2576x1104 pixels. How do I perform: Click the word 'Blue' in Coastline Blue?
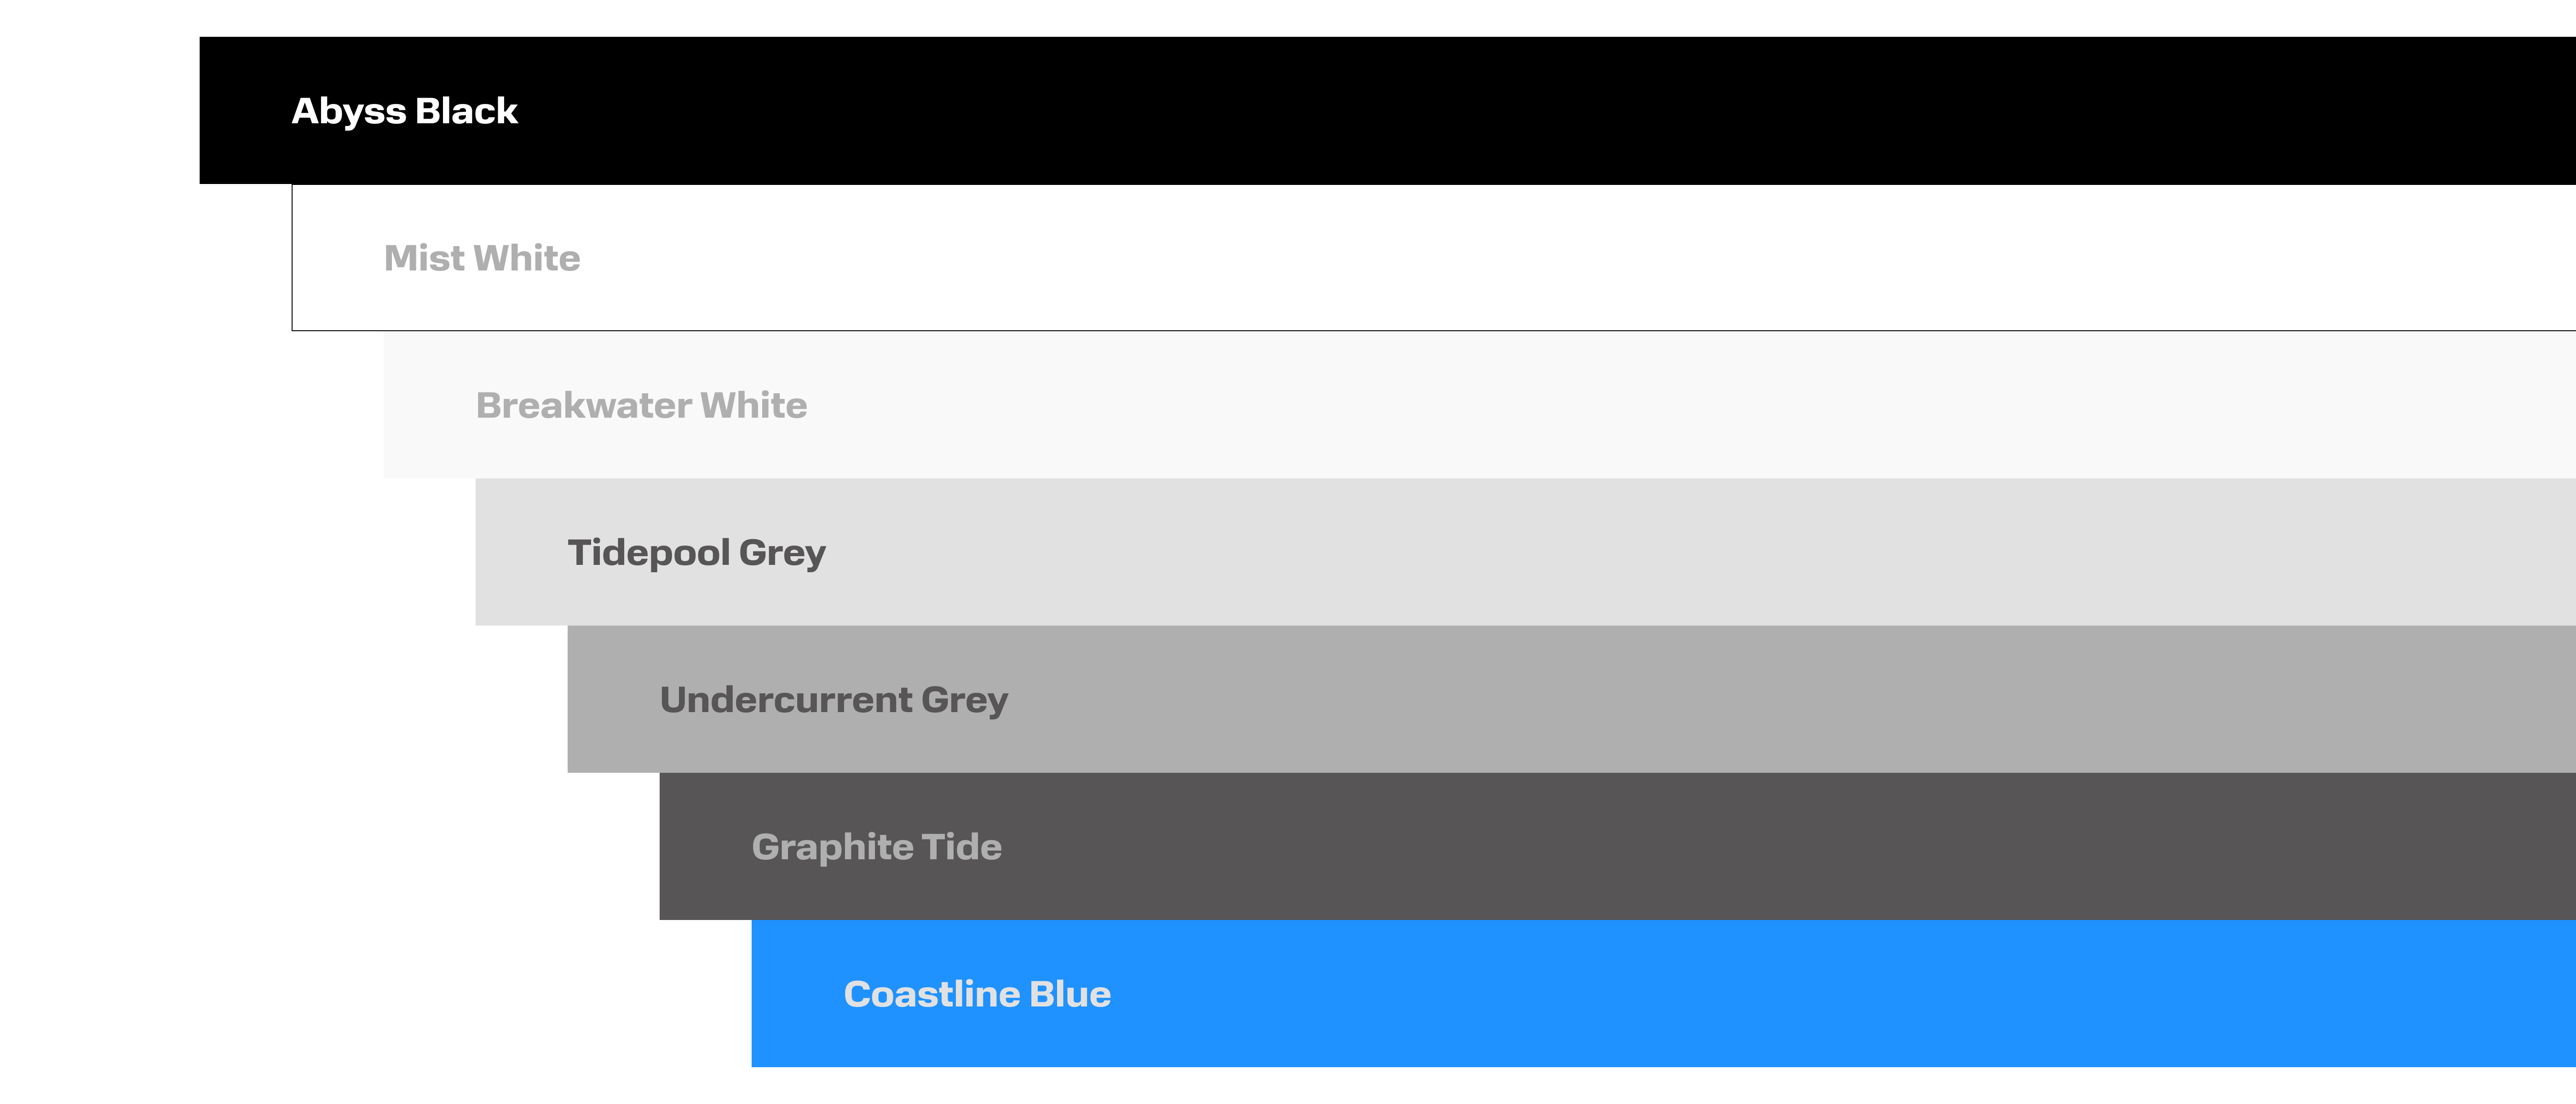tap(1070, 994)
